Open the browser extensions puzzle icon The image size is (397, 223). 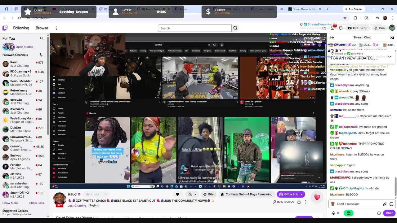click(x=355, y=18)
